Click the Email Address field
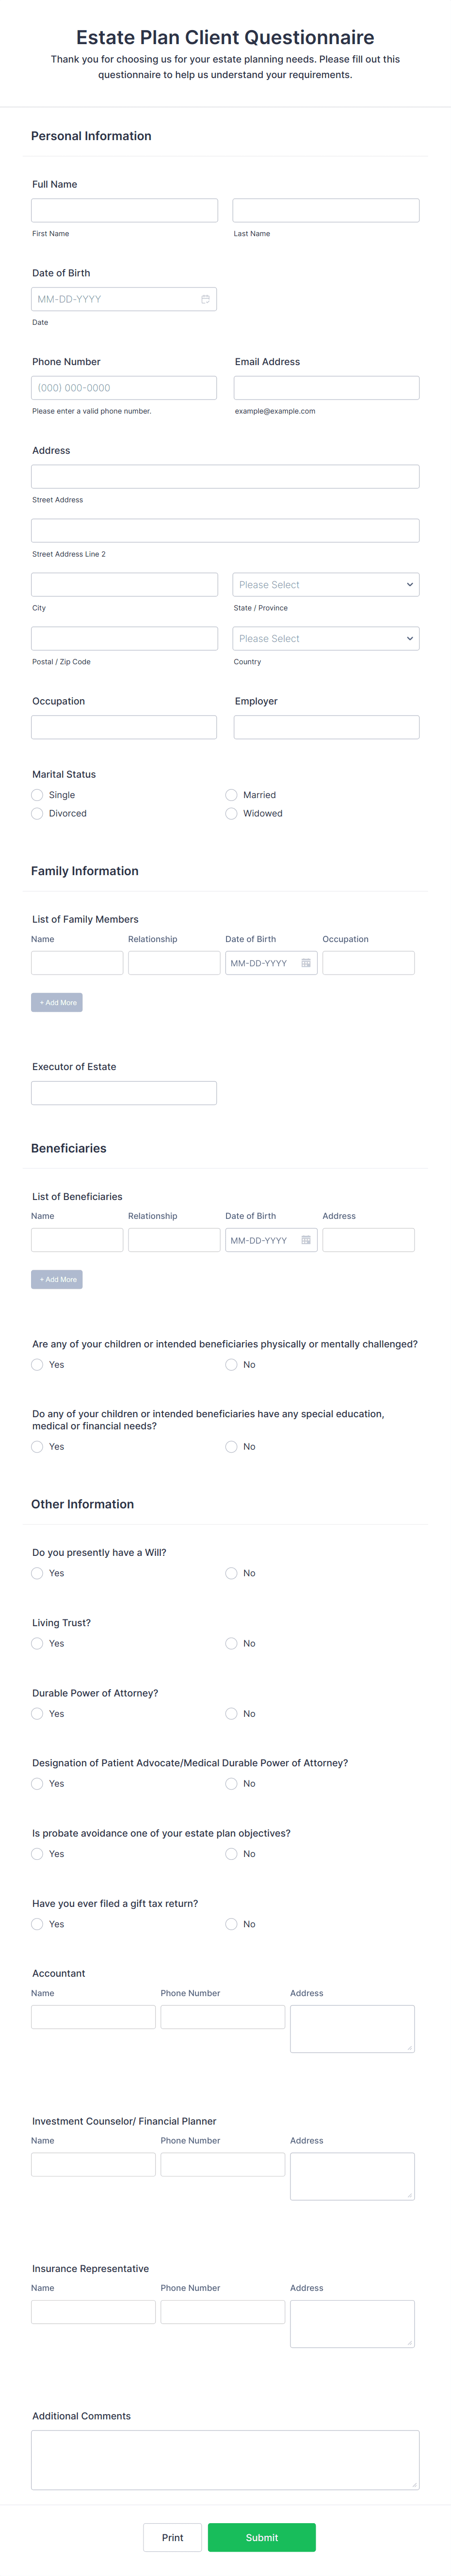This screenshot has width=451, height=2576. coord(325,387)
